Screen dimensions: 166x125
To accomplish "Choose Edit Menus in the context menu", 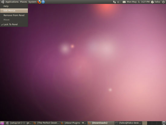I will (14, 11).
